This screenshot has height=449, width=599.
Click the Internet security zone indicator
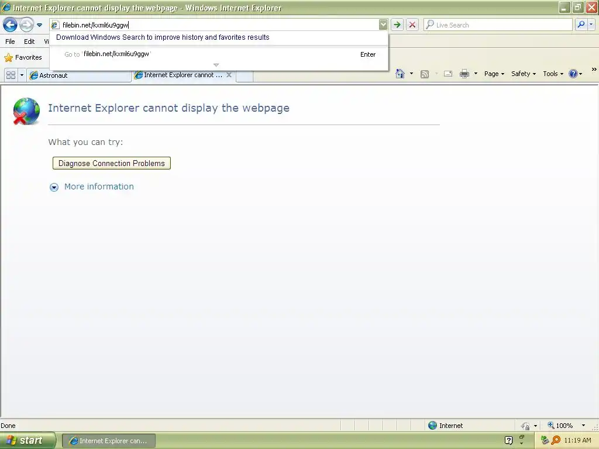pyautogui.click(x=445, y=426)
